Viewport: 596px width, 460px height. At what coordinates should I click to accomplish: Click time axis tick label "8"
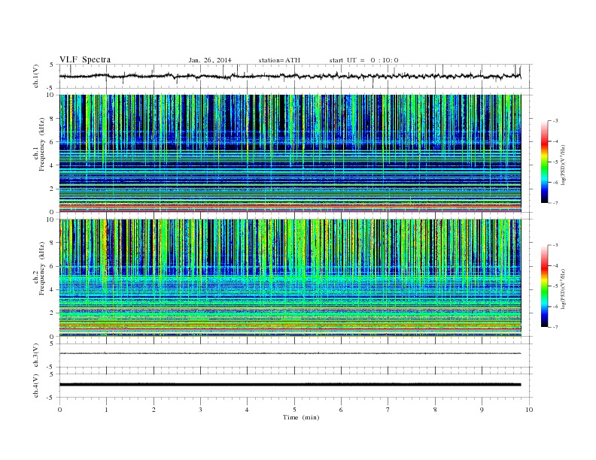click(x=435, y=410)
